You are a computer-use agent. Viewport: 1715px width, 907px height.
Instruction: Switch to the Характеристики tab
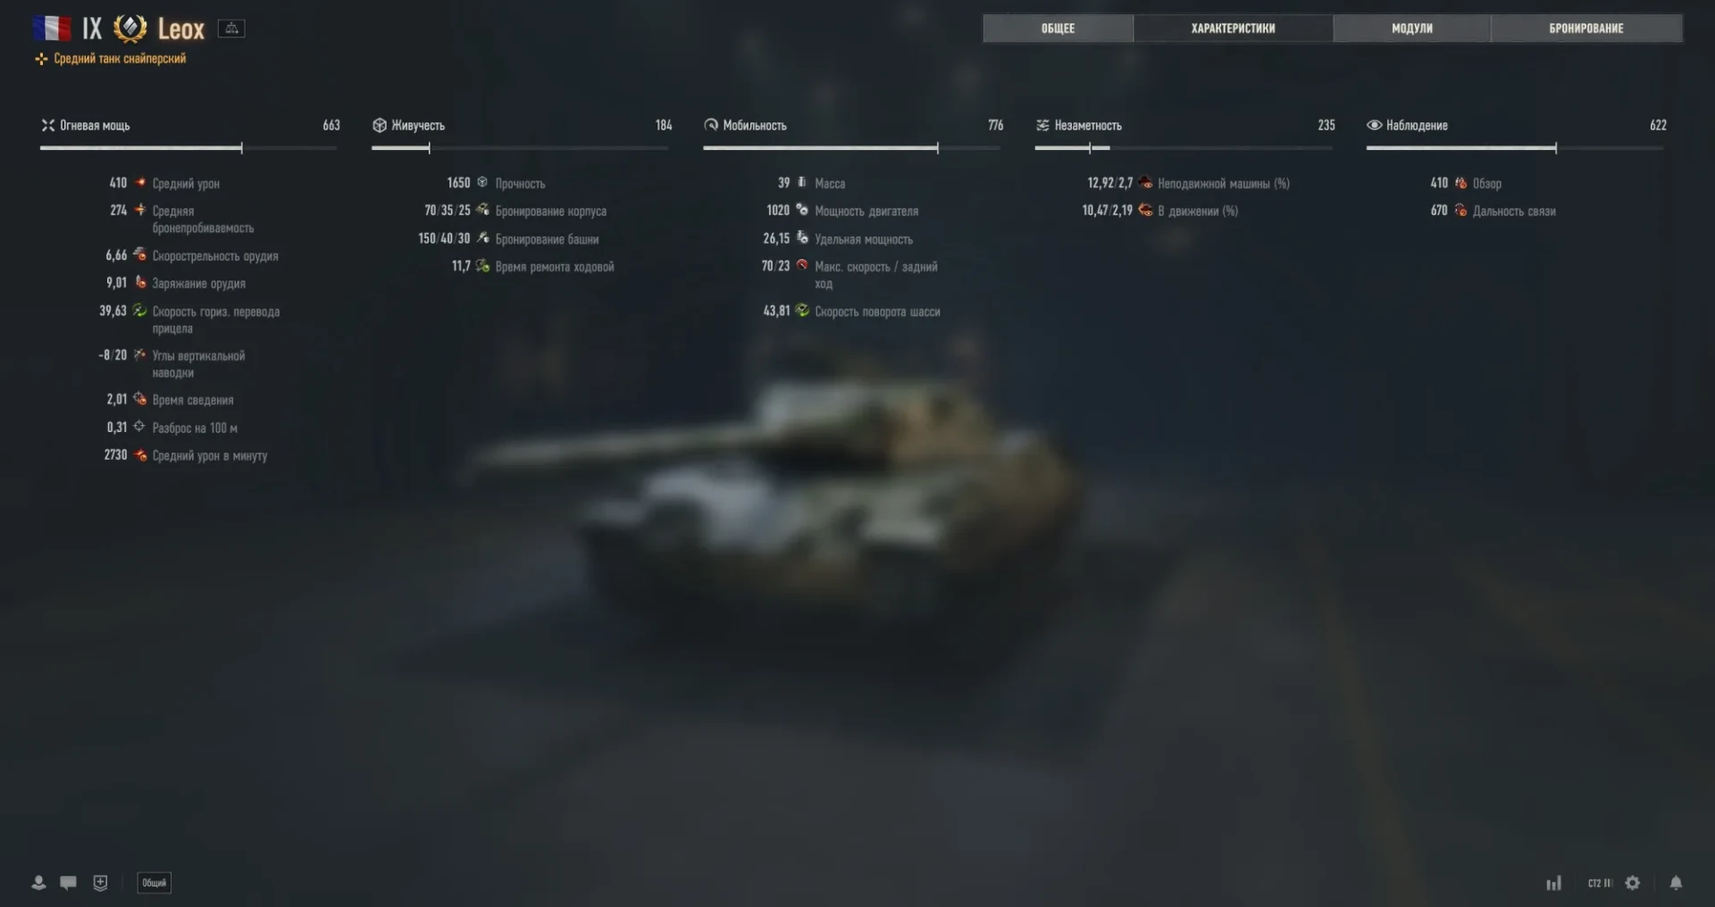click(x=1233, y=29)
